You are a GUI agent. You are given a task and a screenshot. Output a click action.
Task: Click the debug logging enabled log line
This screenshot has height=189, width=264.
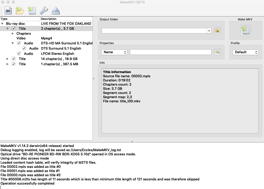pyautogui.click(x=61, y=150)
